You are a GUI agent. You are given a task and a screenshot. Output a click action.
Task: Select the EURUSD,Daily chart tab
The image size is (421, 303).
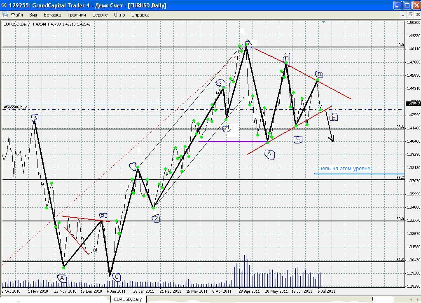click(x=128, y=299)
